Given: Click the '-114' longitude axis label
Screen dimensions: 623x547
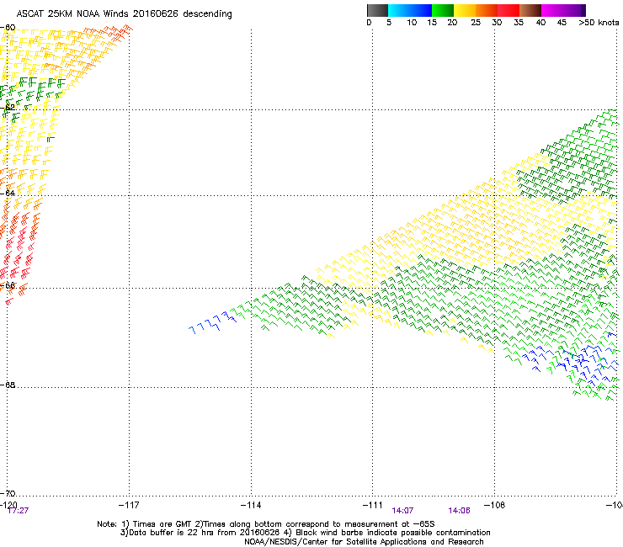Looking at the screenshot, I should point(251,505).
